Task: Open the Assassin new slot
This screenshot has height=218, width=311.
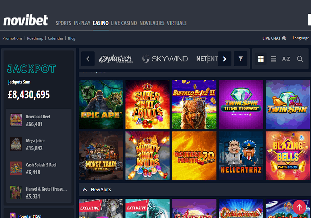Action: [194, 208]
